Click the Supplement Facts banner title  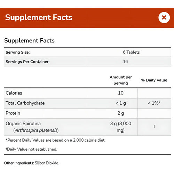click(x=39, y=17)
